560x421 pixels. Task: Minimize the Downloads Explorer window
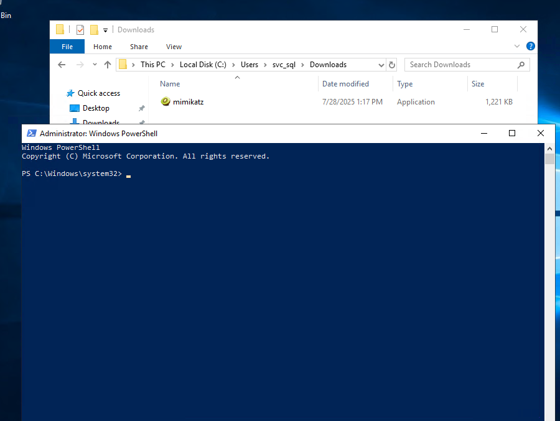467,29
